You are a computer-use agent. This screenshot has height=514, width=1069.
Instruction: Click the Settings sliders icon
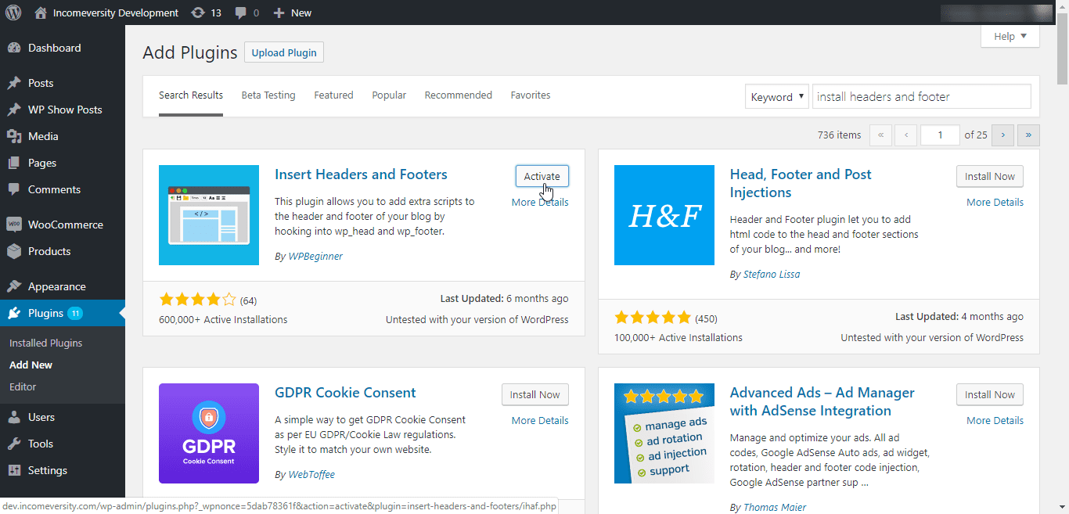(x=14, y=470)
